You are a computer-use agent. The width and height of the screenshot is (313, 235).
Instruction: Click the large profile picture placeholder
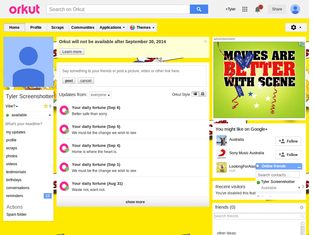[28, 62]
